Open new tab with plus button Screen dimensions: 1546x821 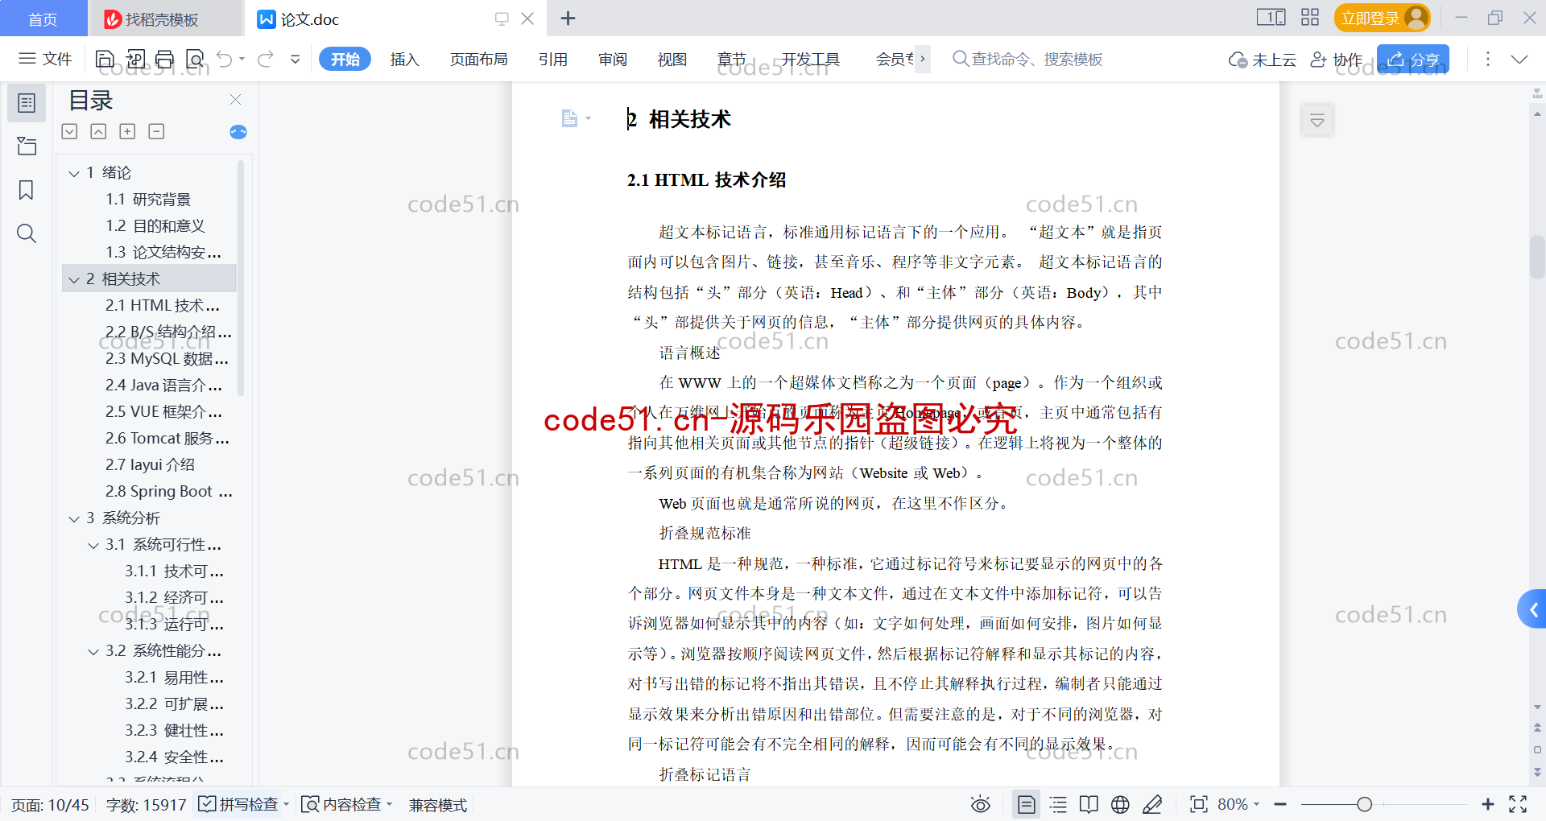[568, 18]
